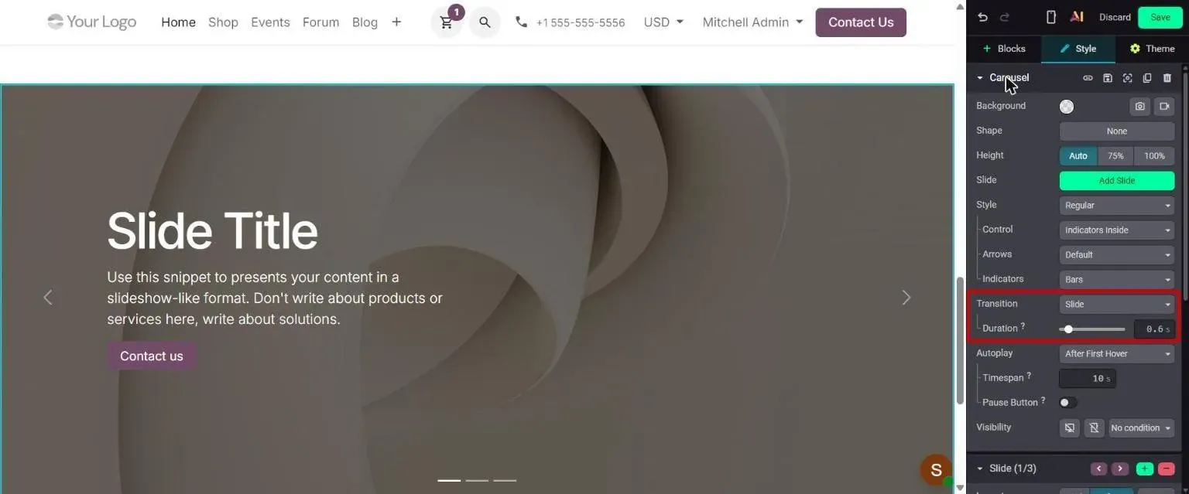Delete the Carousel block with trash icon

[1167, 78]
